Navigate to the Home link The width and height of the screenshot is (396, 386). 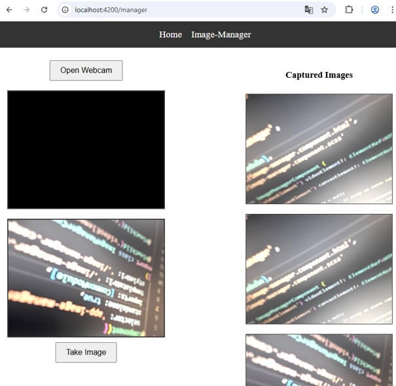click(170, 35)
